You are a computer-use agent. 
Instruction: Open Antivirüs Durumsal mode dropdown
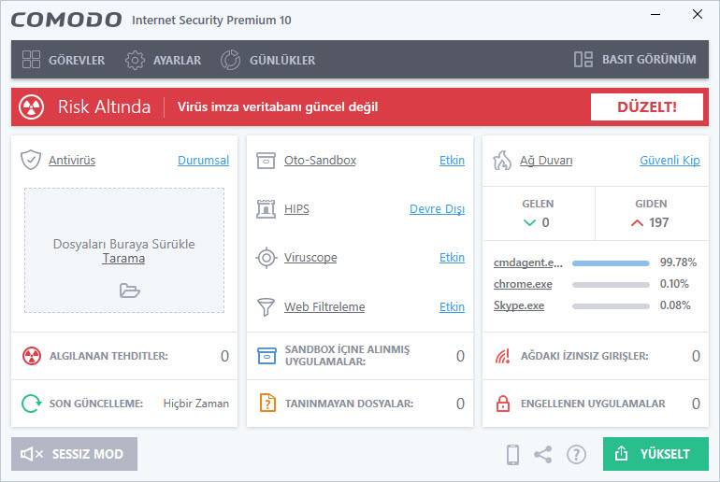click(203, 161)
